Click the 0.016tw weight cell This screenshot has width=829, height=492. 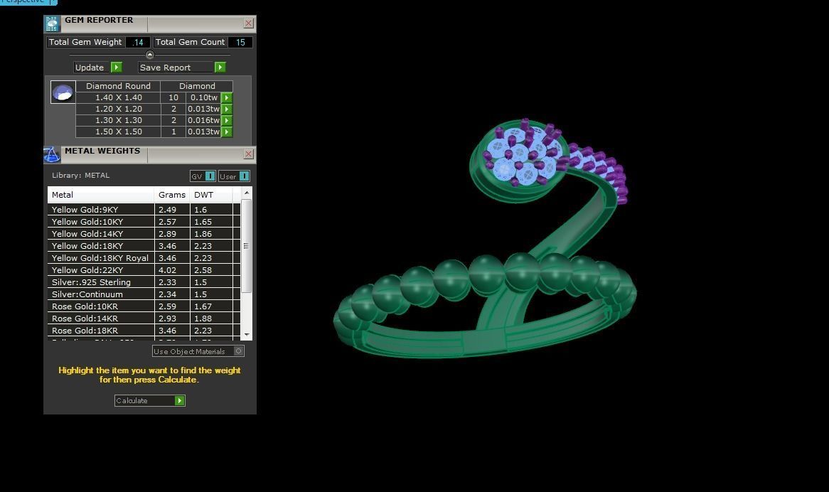point(203,120)
